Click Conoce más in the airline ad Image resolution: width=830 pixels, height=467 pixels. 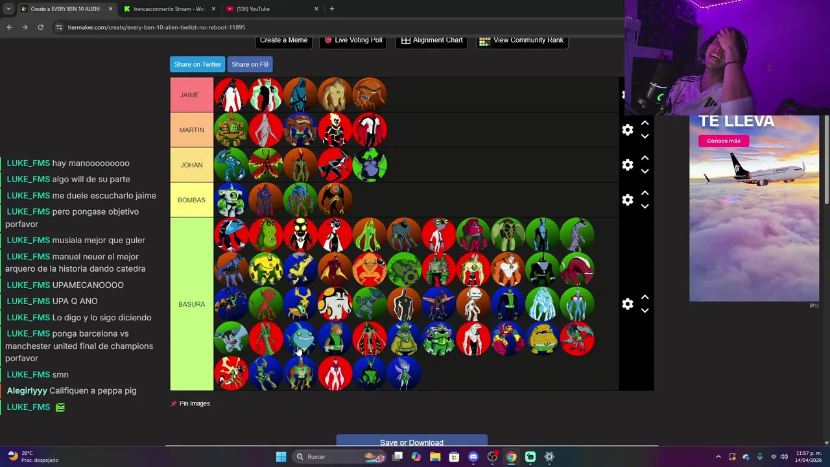pyautogui.click(x=723, y=141)
